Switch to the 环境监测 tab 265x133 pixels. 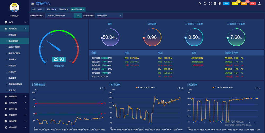click(x=63, y=9)
